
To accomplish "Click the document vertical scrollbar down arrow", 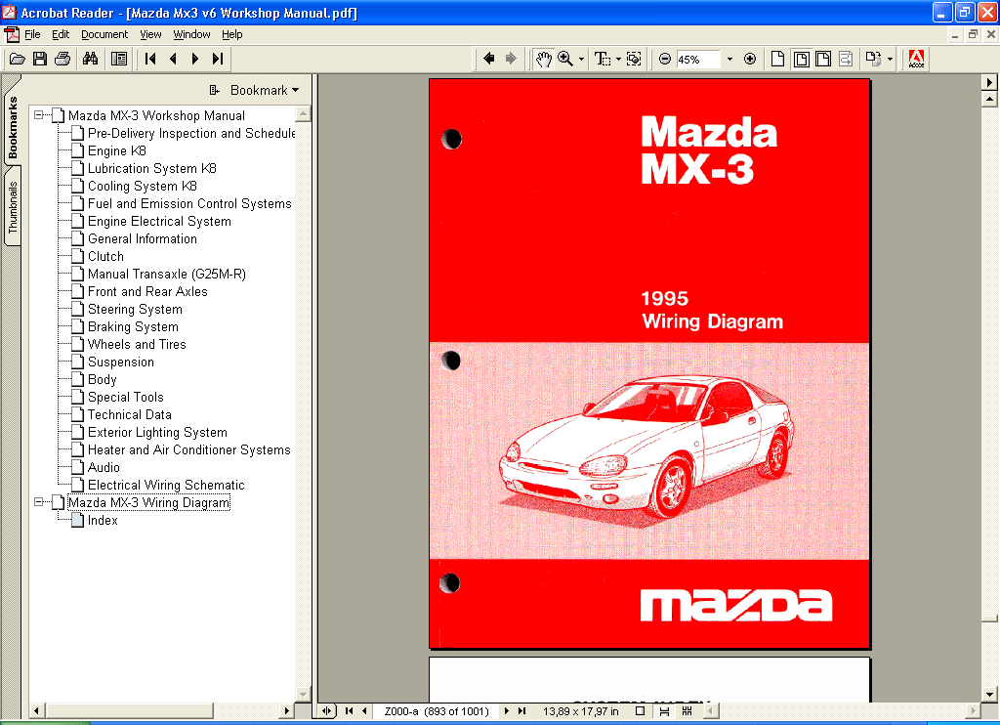I will [989, 695].
